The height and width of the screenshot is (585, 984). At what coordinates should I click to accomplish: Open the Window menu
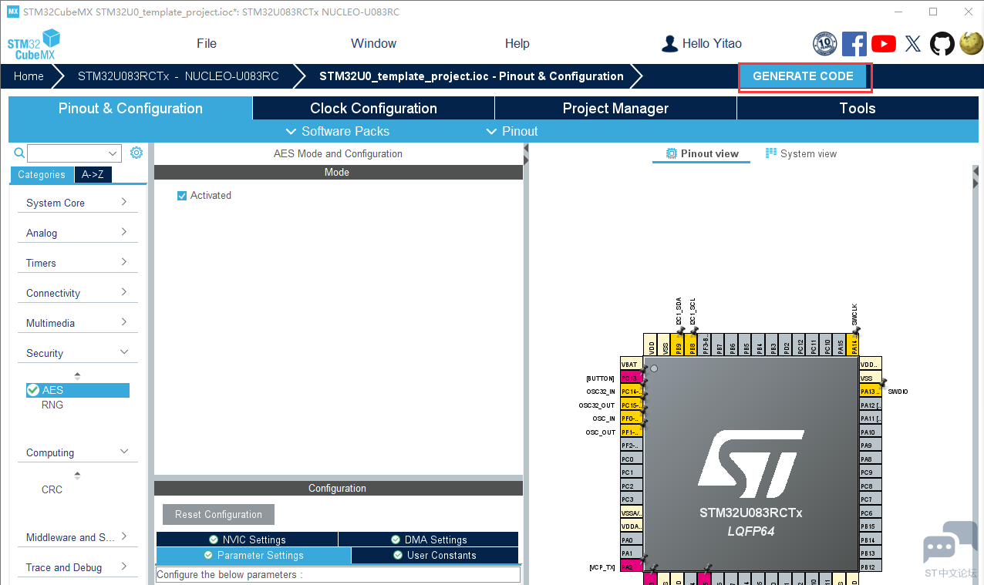(x=373, y=43)
